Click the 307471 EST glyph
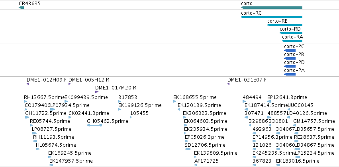The width and height of the screenshot is (339, 167). (247, 117)
